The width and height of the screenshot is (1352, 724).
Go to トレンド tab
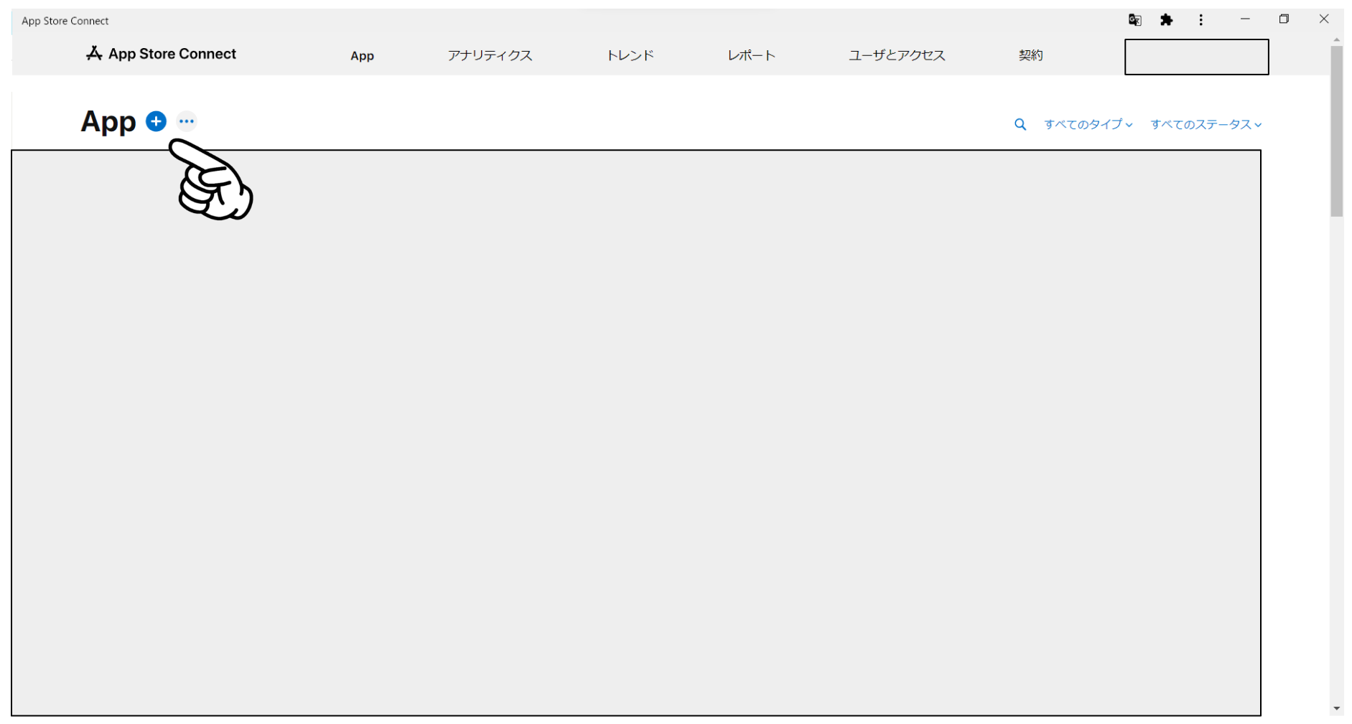pyautogui.click(x=630, y=55)
